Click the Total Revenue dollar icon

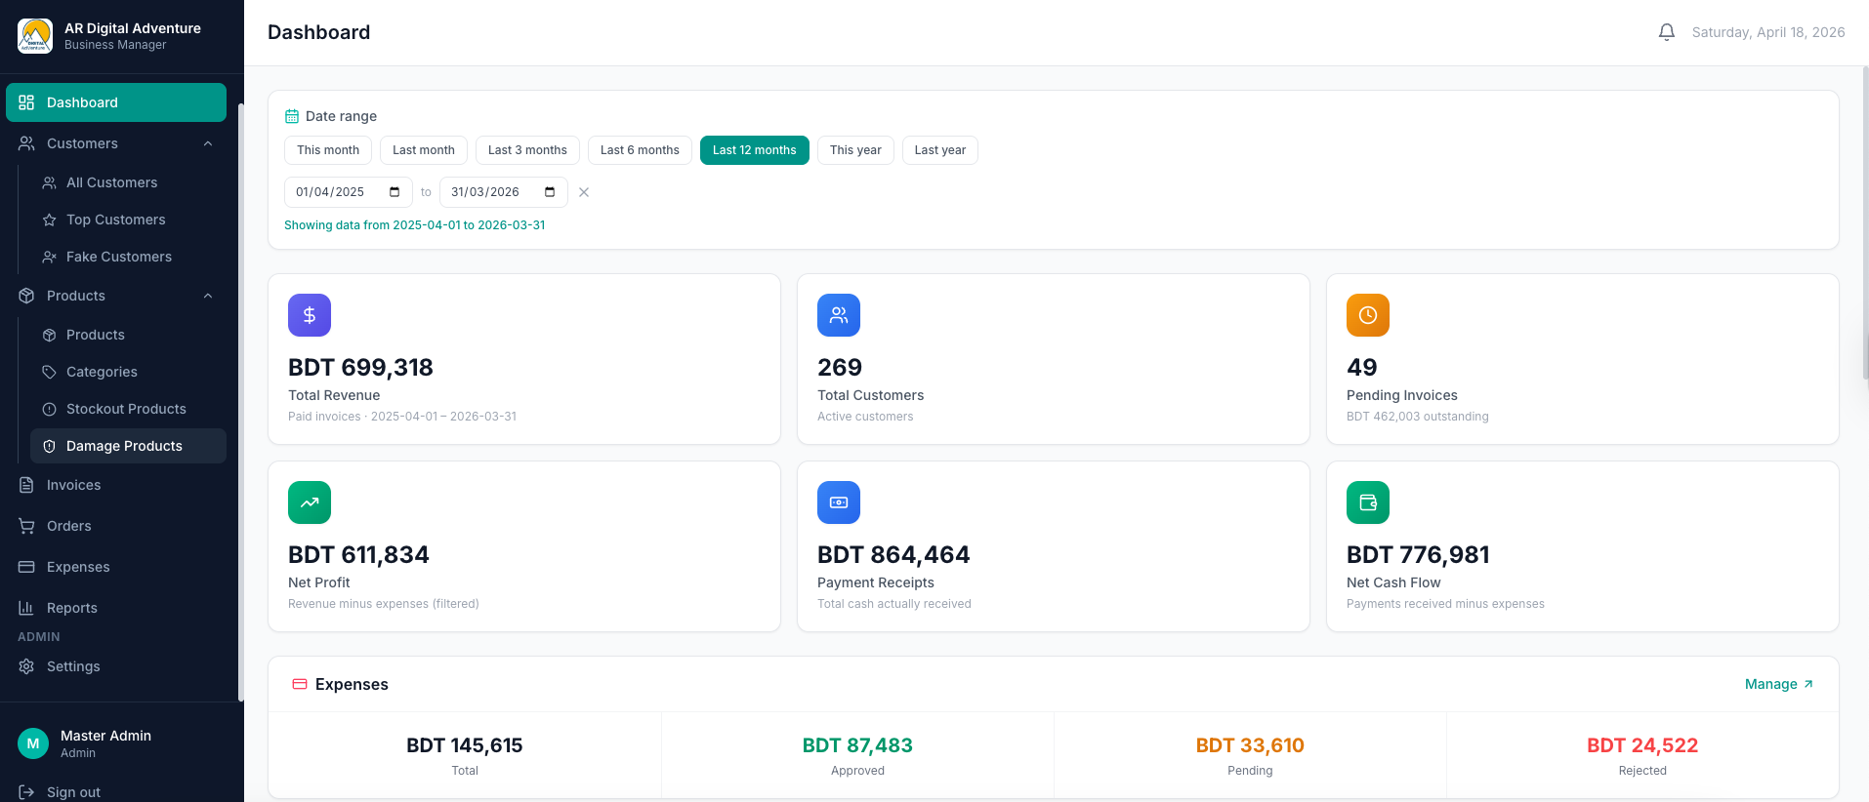(310, 315)
